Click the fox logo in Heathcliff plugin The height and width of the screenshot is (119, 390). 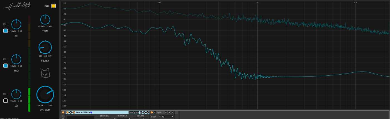(x=45, y=73)
